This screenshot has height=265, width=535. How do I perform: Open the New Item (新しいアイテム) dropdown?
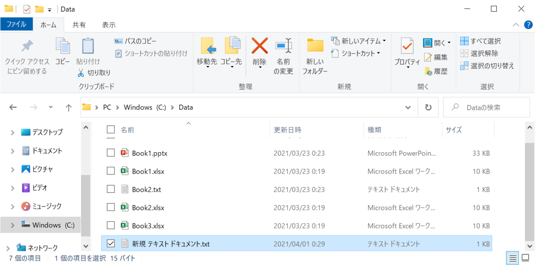tap(358, 41)
